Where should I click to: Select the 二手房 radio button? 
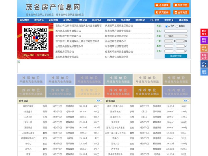pos(166,26)
